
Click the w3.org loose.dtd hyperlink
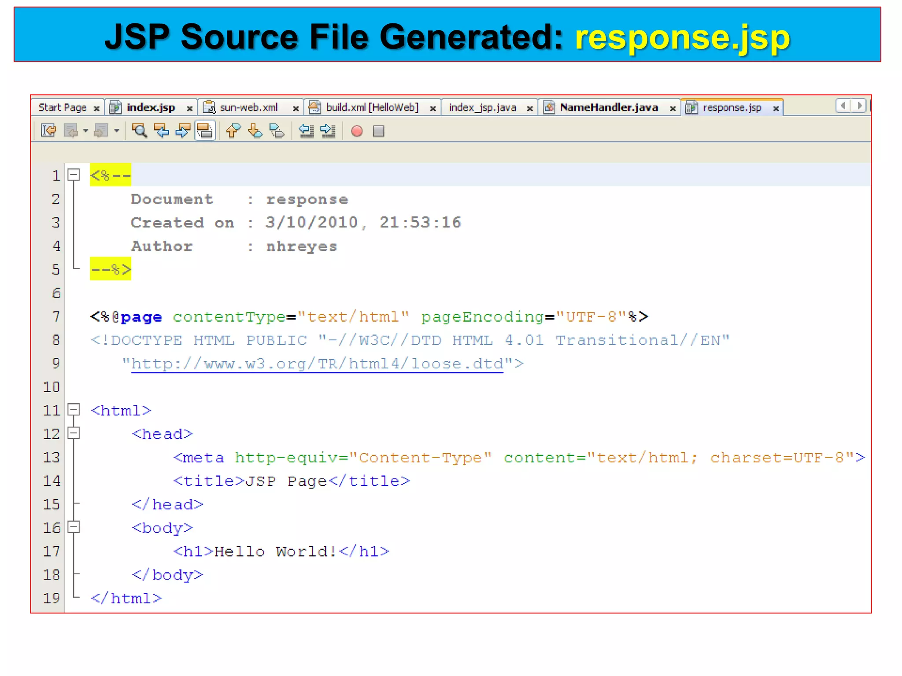click(317, 364)
